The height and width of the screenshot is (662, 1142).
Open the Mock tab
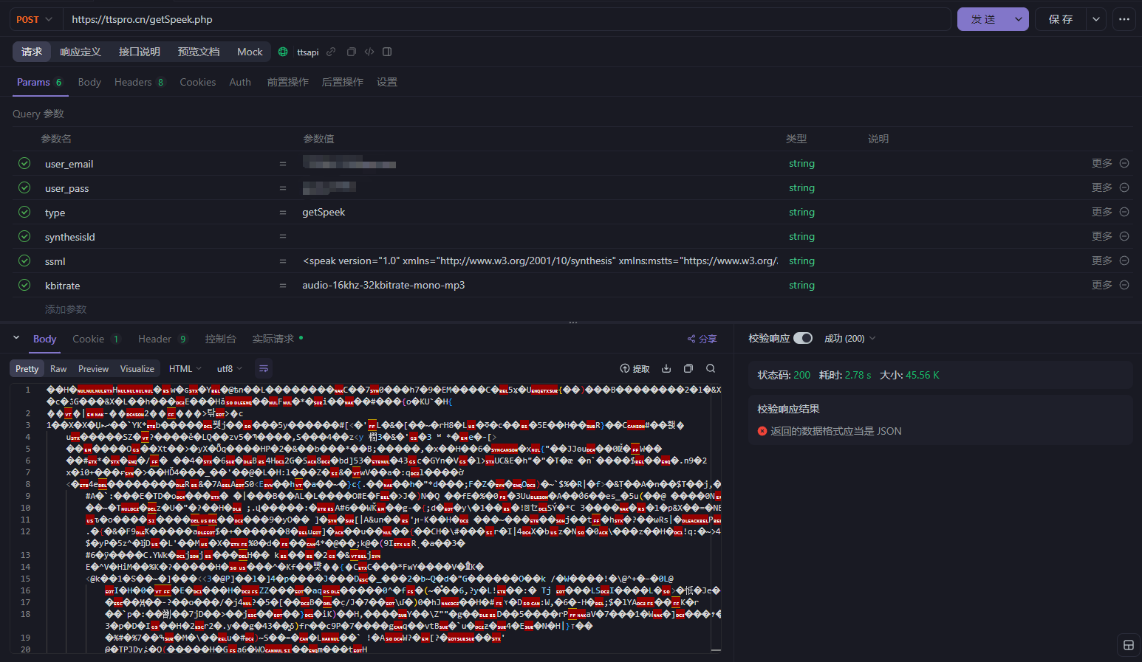coord(250,52)
